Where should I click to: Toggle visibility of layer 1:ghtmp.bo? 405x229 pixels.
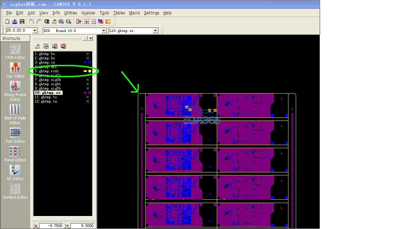pos(88,54)
